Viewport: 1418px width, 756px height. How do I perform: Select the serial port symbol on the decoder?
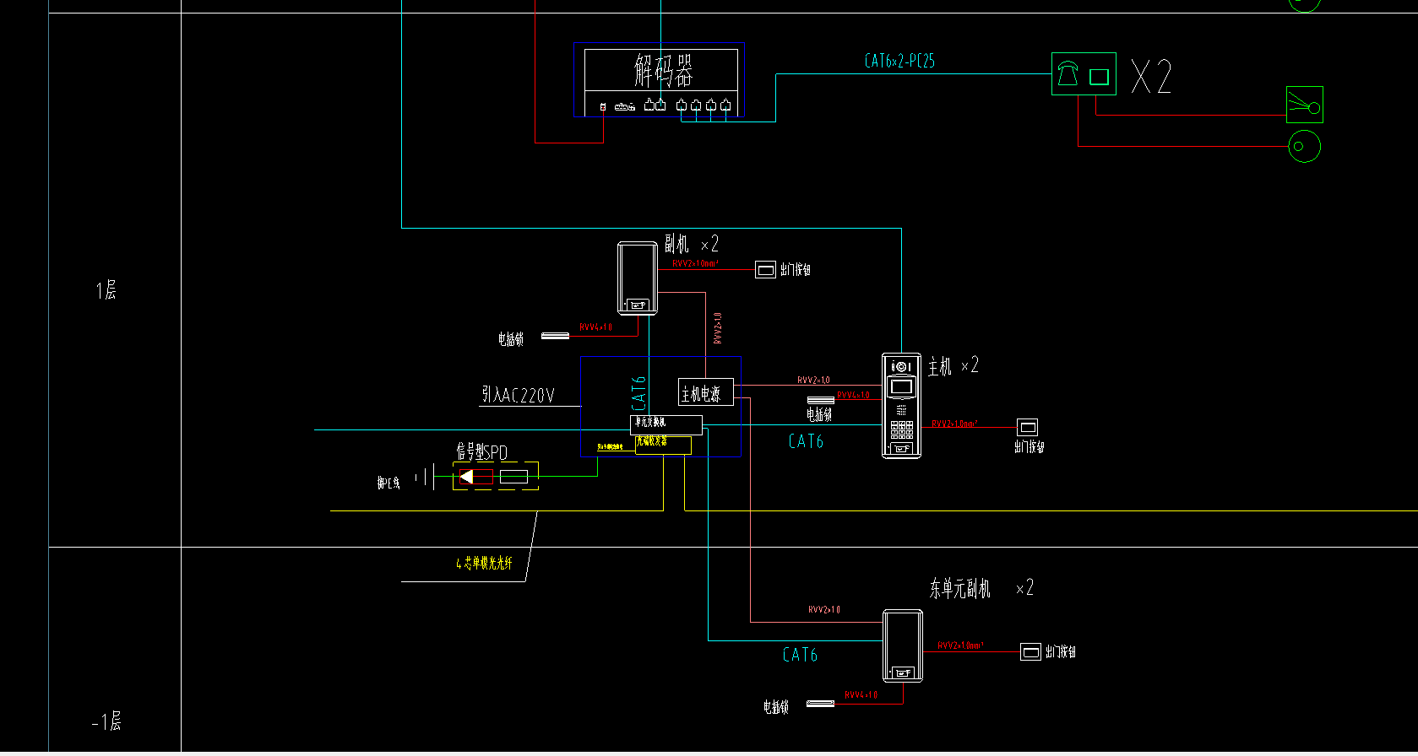[x=625, y=107]
